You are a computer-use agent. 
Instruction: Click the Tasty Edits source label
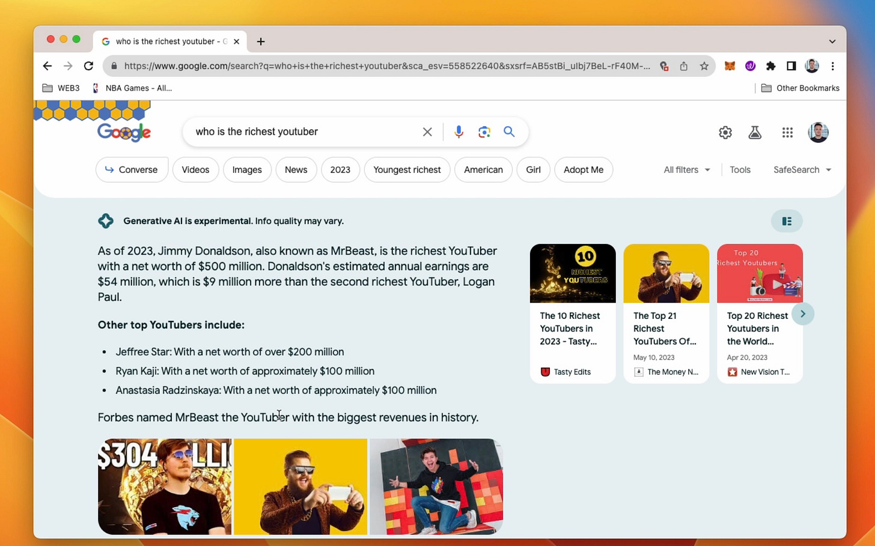566,372
